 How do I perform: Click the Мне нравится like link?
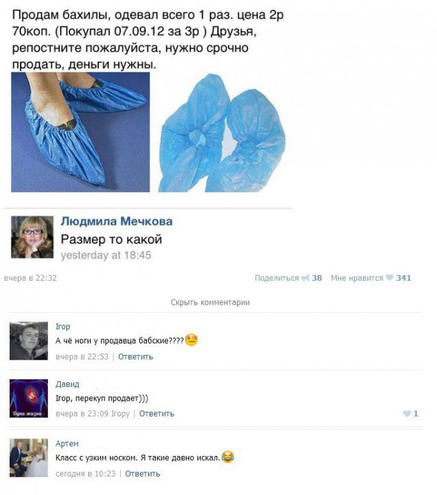tap(357, 278)
